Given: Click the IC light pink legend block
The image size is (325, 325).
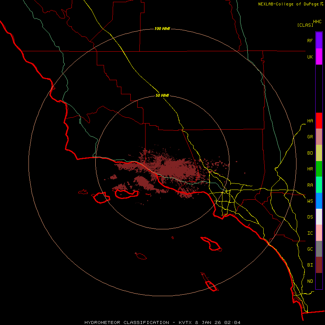Looking at the screenshot, I should click(319, 233).
